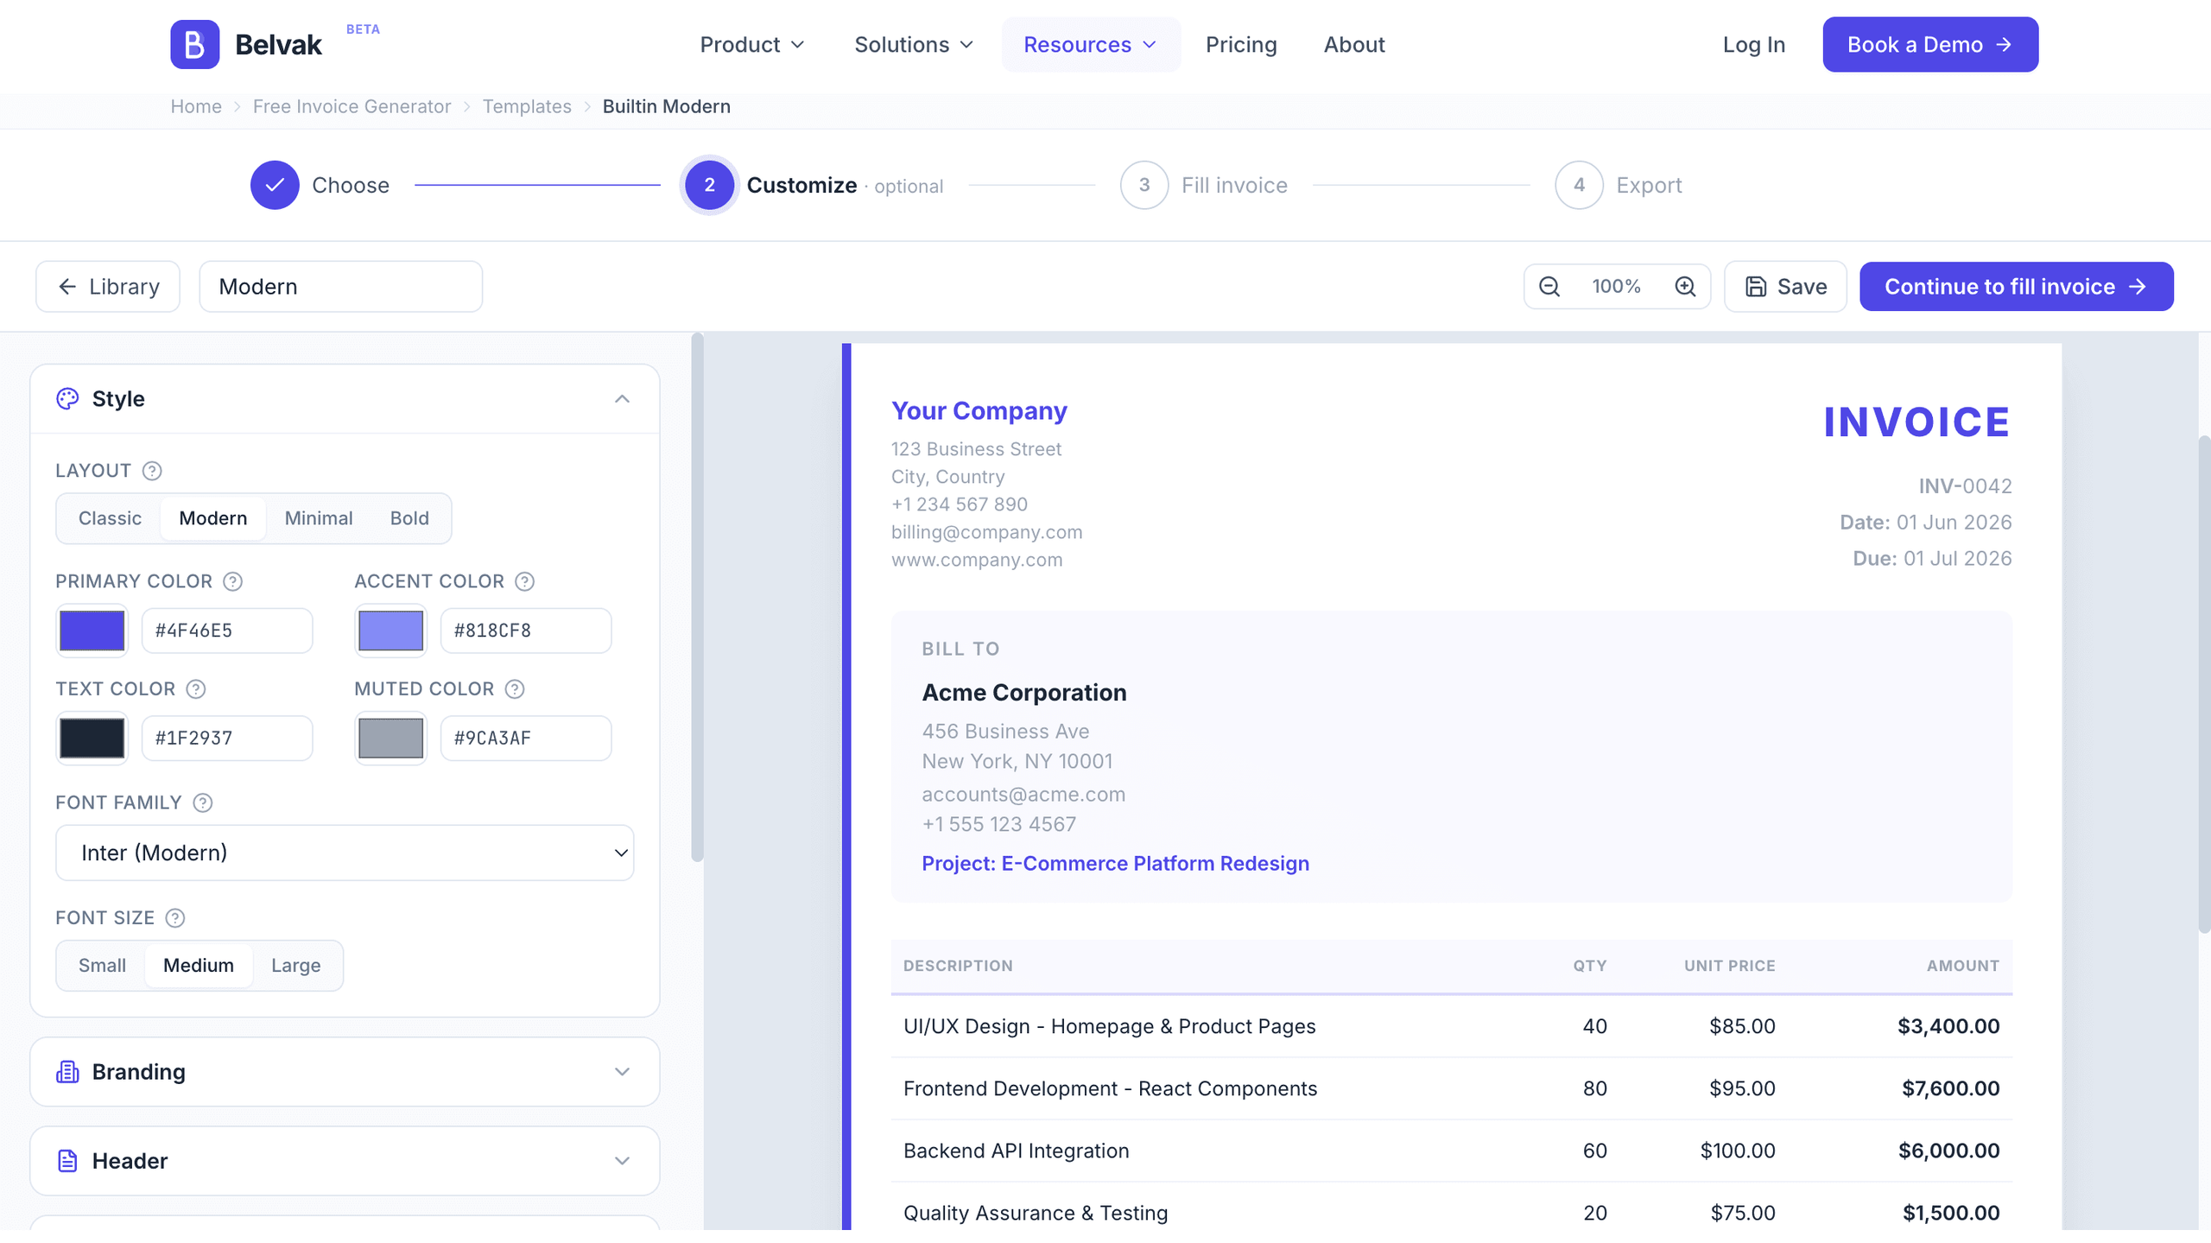
Task: Open the Solutions menu dropdown
Action: [914, 45]
